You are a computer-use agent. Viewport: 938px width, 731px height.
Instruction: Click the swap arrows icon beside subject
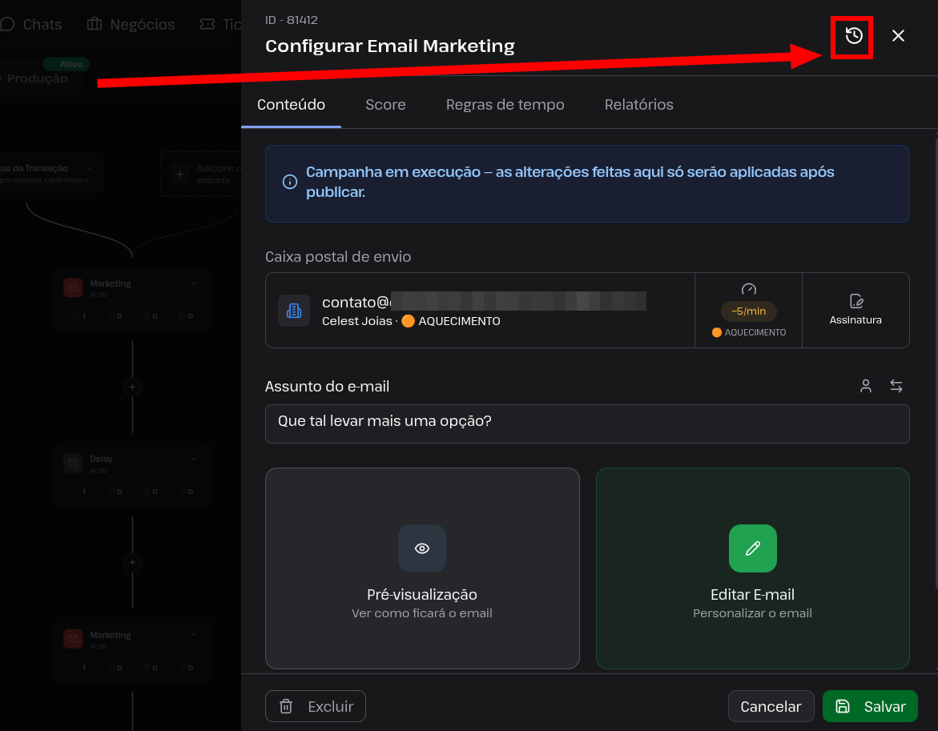click(896, 386)
